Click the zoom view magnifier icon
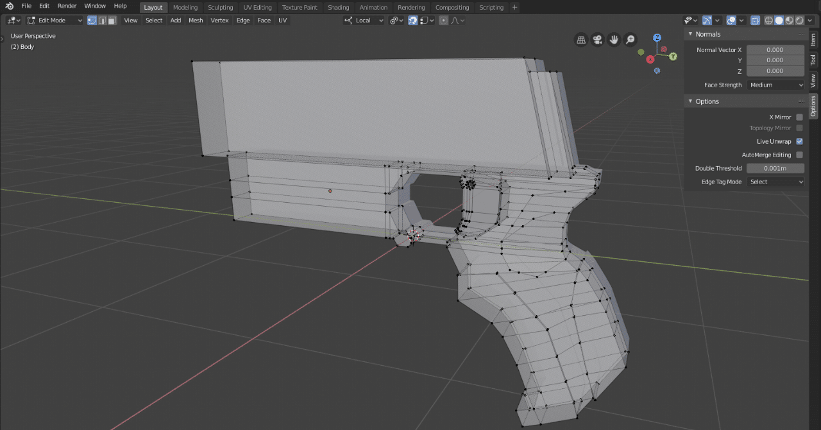The image size is (821, 430). 631,40
